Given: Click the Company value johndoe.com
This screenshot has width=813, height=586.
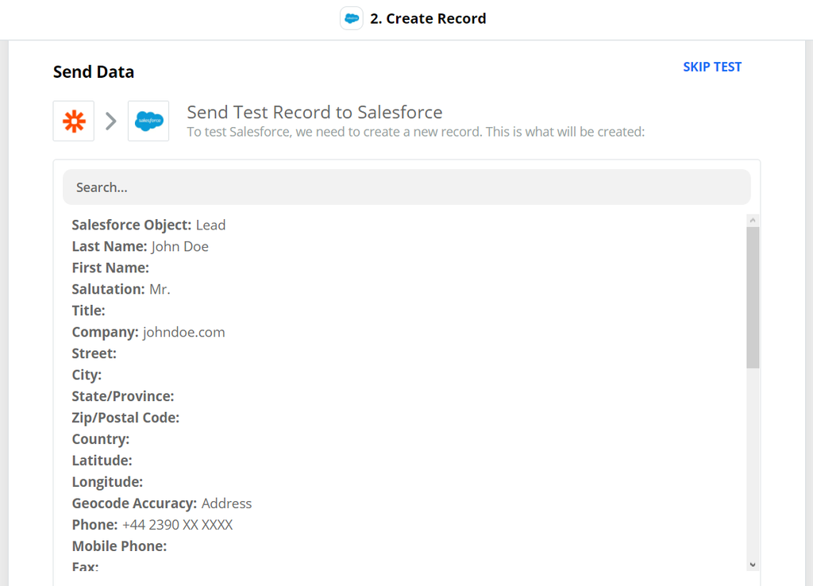Looking at the screenshot, I should click(x=184, y=332).
